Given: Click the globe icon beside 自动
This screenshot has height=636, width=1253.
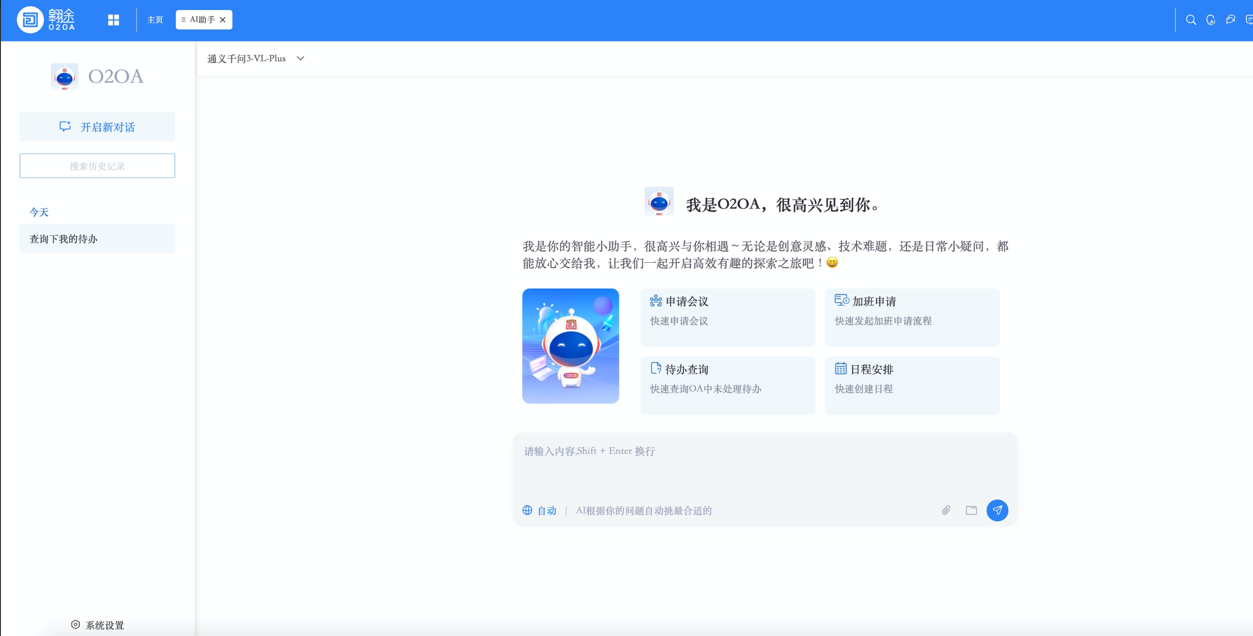Looking at the screenshot, I should pyautogui.click(x=527, y=511).
